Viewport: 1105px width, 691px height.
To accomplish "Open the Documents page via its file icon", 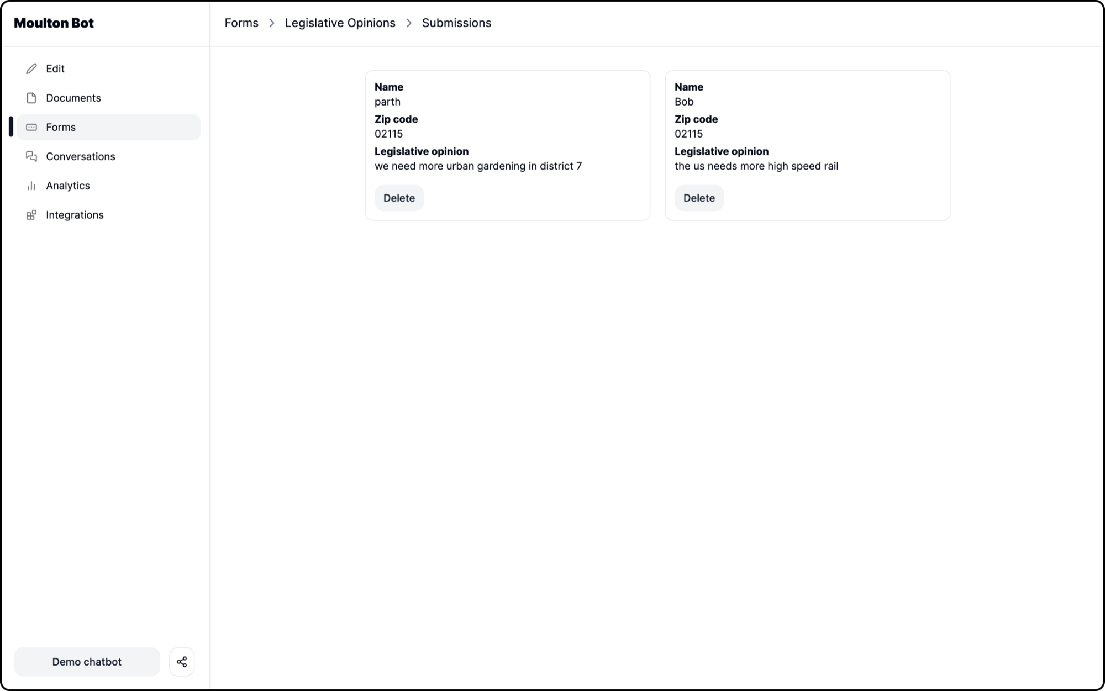I will click(x=32, y=98).
